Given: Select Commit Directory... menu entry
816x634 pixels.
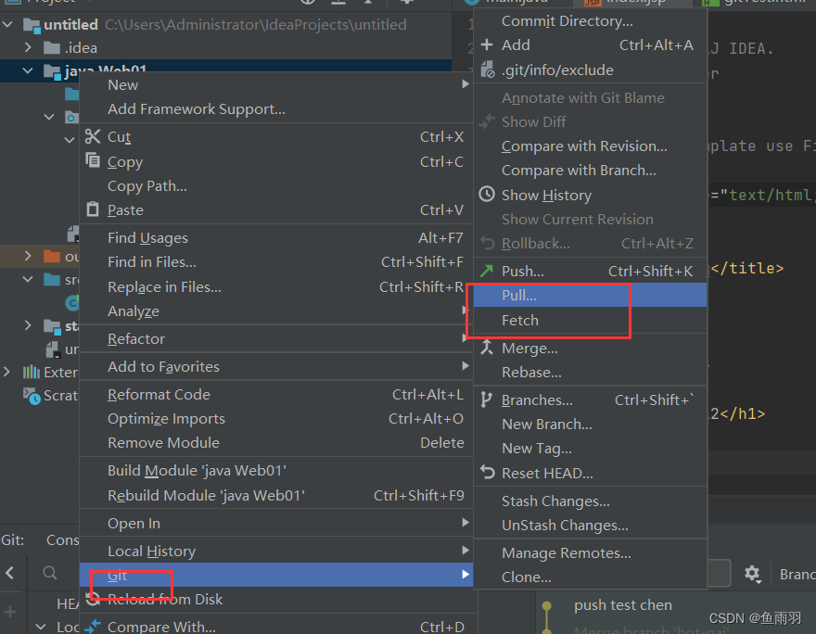Looking at the screenshot, I should pos(590,20).
